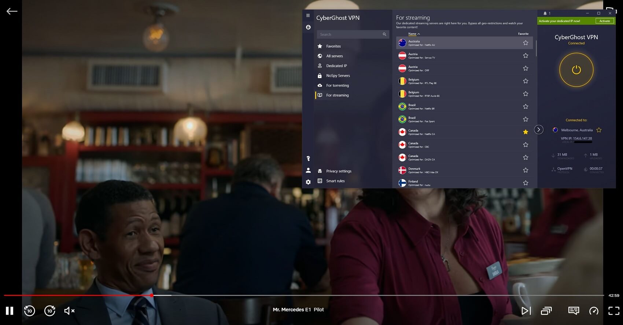Open NoSpy Servers section
Screen dimensions: 623x325
338,76
